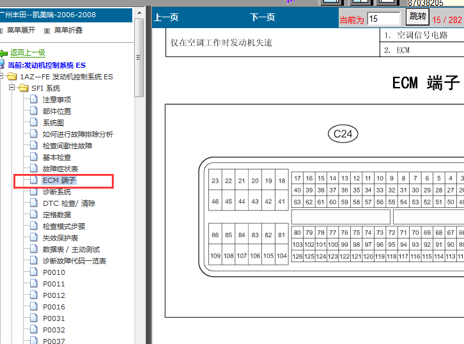464x344 pixels.
Task: Click the title 广州丰田--凯美瑞-2006-2008
Action: 48,15
